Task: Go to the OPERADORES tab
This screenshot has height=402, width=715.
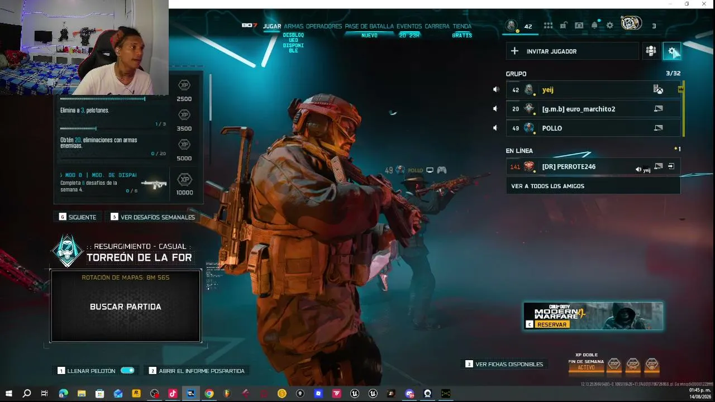Action: [324, 26]
